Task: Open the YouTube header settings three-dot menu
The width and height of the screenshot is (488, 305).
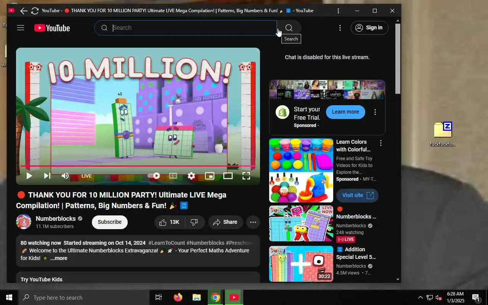Action: [x=340, y=28]
